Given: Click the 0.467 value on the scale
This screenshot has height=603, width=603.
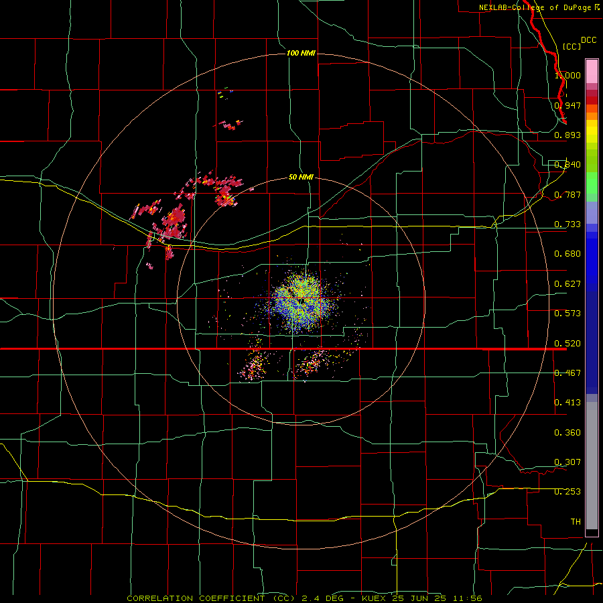Looking at the screenshot, I should tap(567, 373).
